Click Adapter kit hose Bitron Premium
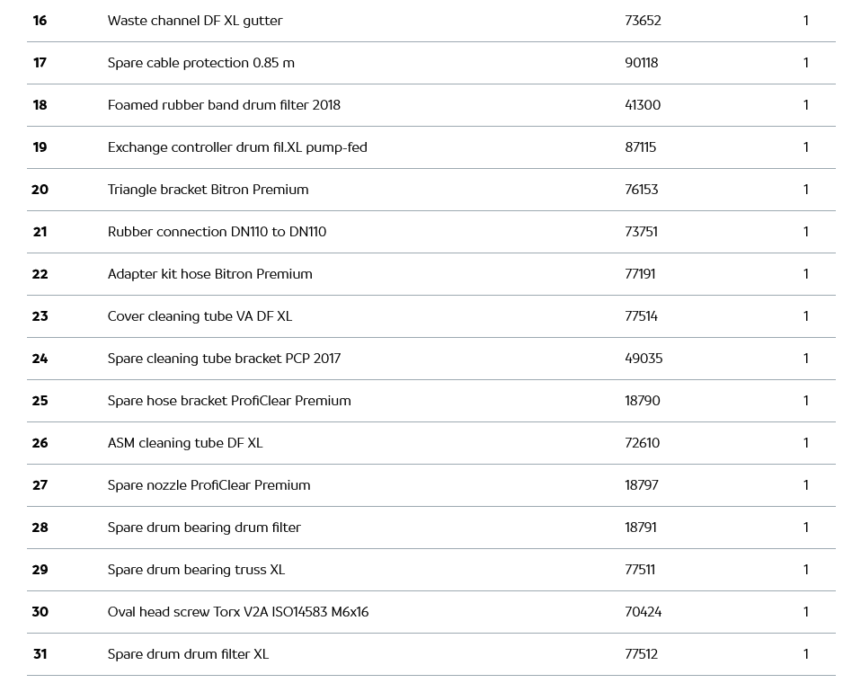 tap(209, 274)
